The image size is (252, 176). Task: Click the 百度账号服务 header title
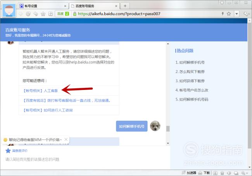click(x=18, y=30)
